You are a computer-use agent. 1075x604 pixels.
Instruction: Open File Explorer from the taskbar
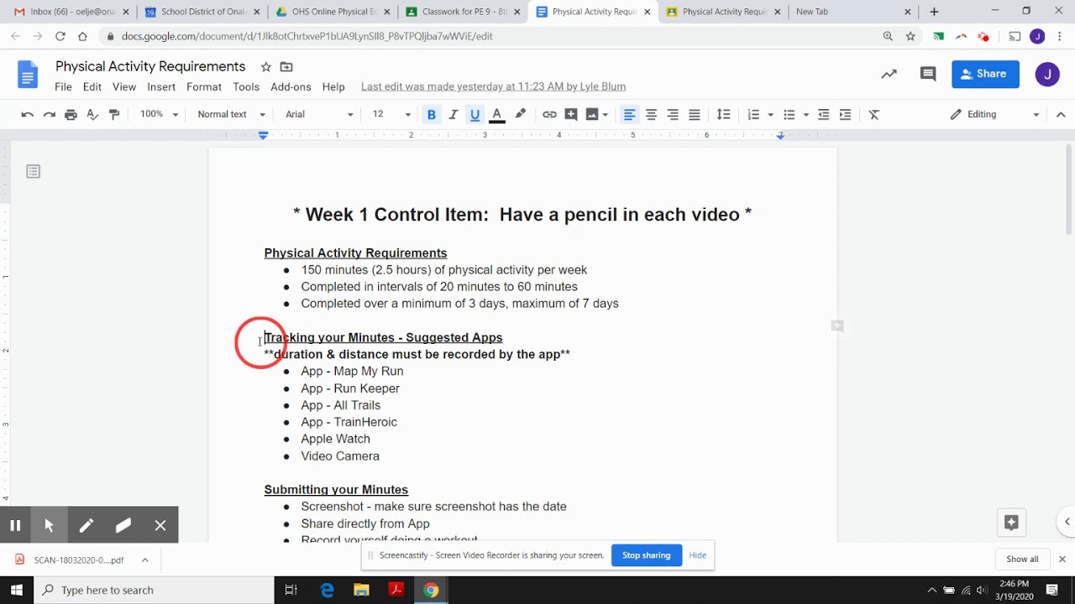(361, 590)
